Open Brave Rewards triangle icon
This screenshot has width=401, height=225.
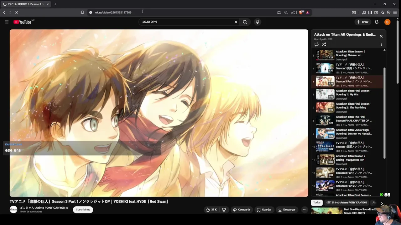click(308, 12)
